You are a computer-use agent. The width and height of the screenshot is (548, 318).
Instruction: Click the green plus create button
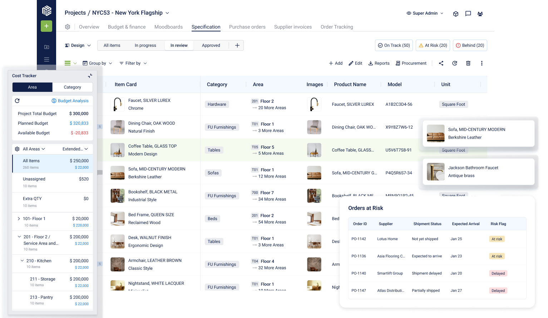click(46, 26)
